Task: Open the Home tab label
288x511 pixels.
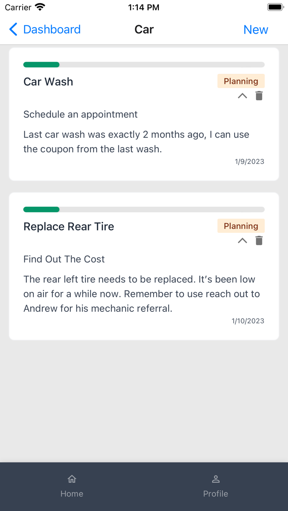Action: click(72, 494)
